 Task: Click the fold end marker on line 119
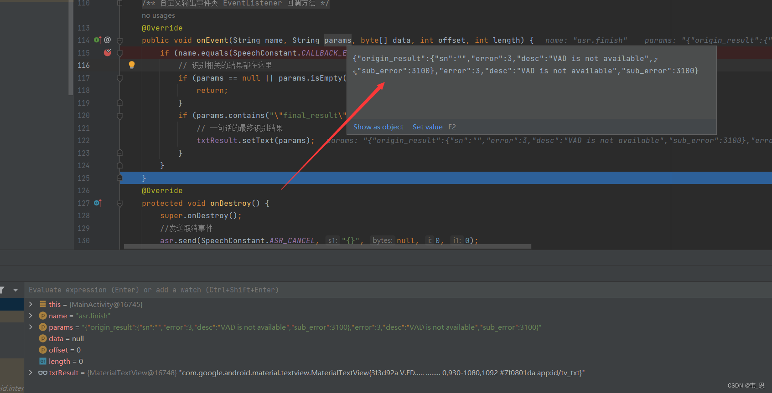pos(119,103)
